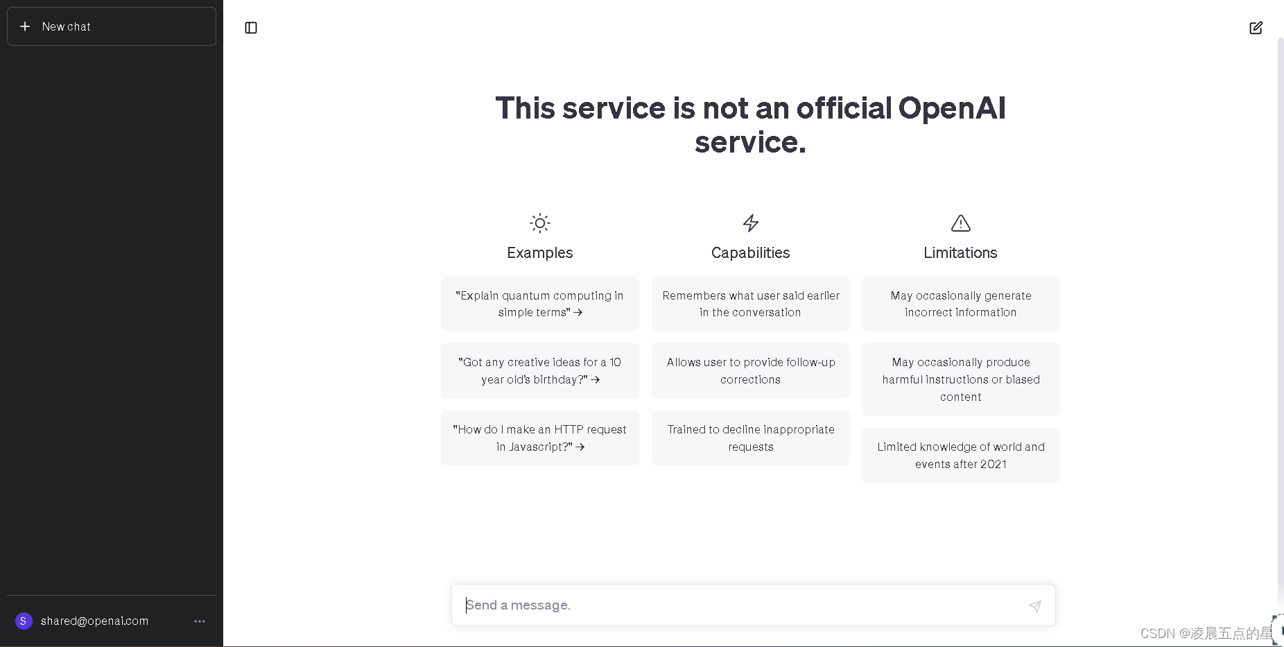This screenshot has width=1284, height=647.
Task: Click the Examples heading
Action: pos(540,253)
